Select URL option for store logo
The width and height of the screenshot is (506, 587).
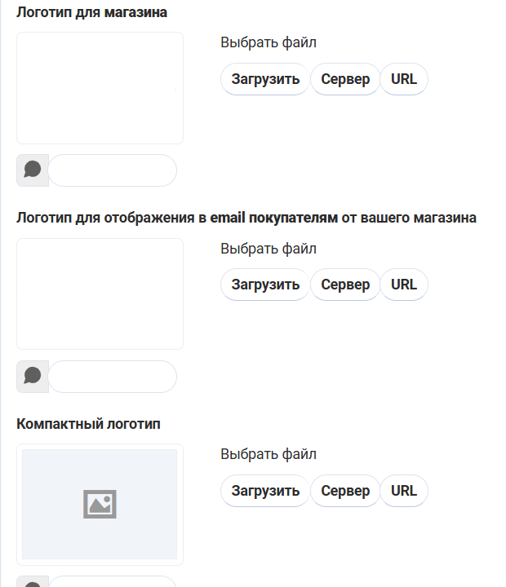[404, 79]
